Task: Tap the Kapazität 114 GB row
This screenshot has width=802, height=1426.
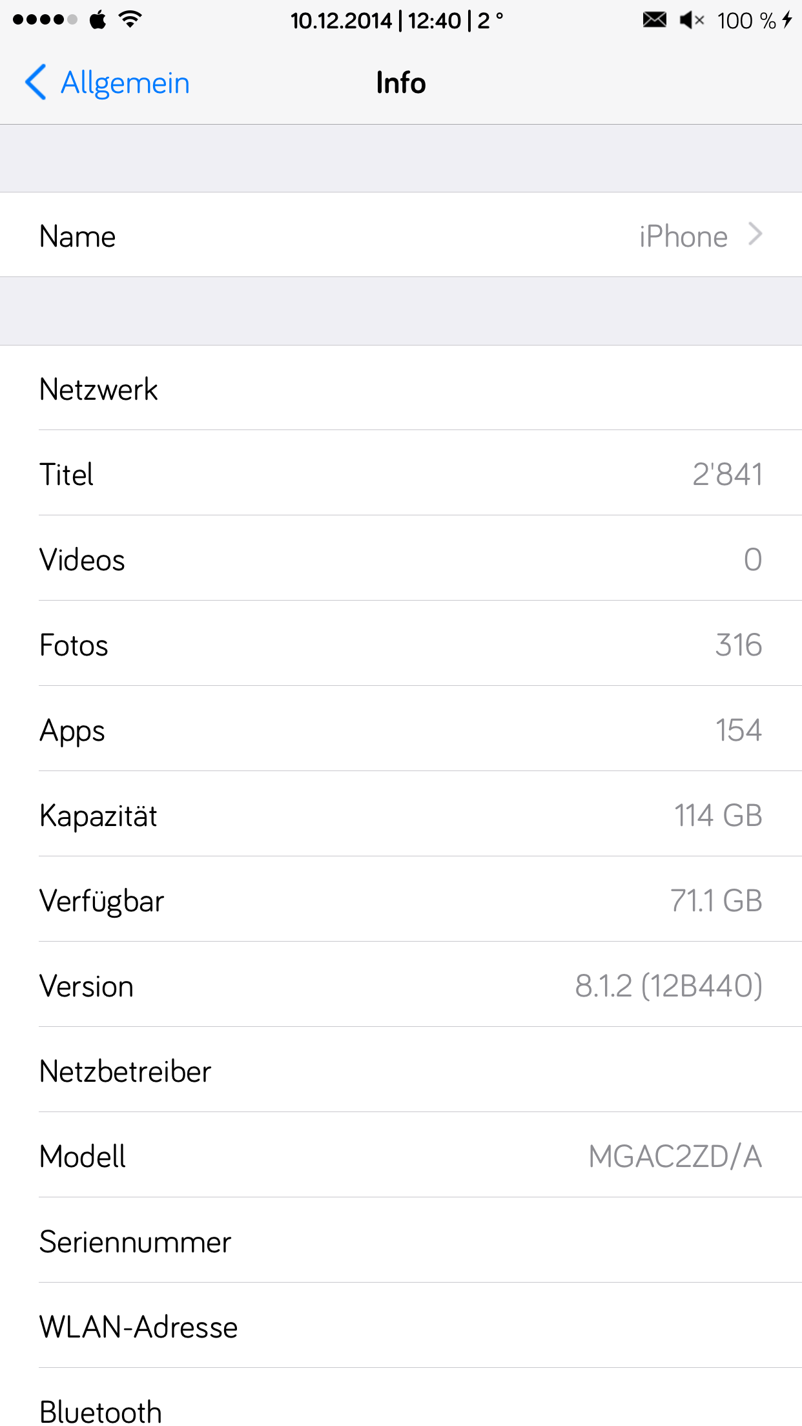Action: click(400, 815)
